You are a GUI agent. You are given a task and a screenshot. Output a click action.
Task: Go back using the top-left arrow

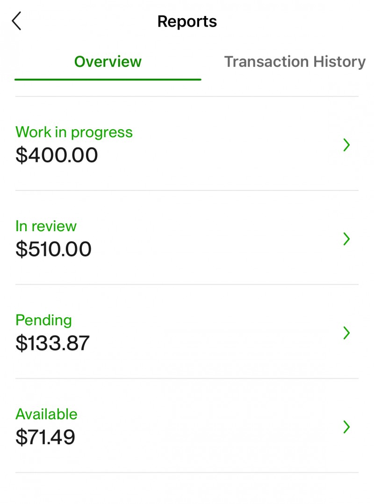[x=17, y=21]
